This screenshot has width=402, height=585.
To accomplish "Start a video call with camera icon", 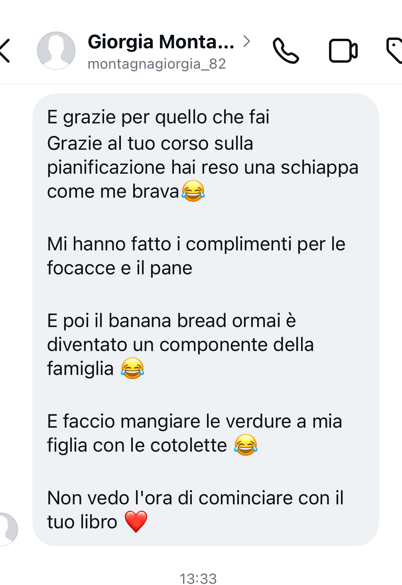I will click(343, 51).
